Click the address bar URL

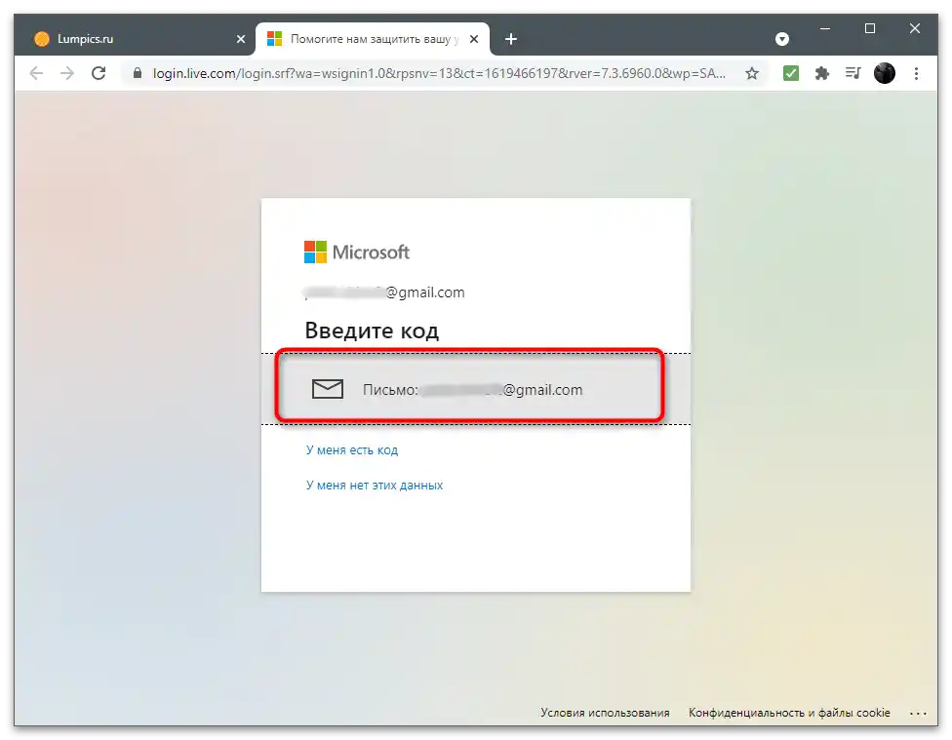[x=438, y=73]
